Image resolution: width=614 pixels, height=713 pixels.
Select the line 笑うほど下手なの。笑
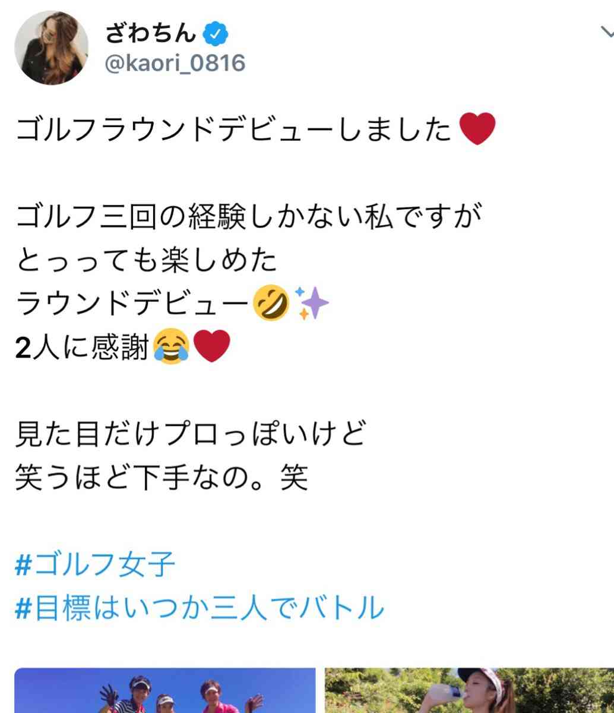point(162,479)
